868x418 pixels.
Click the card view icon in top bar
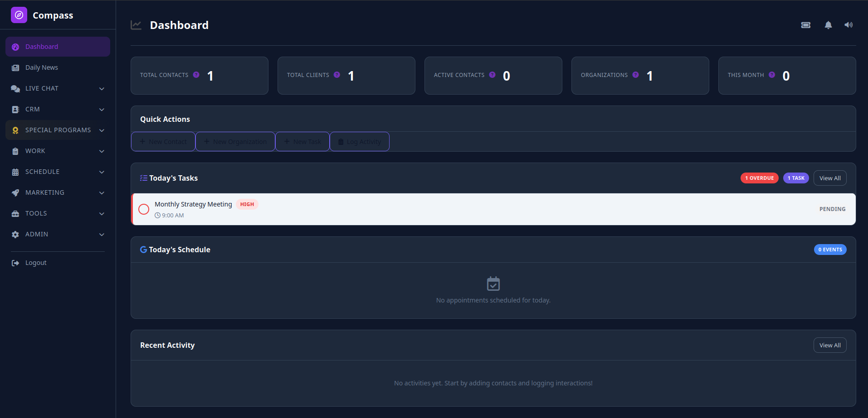coord(806,25)
